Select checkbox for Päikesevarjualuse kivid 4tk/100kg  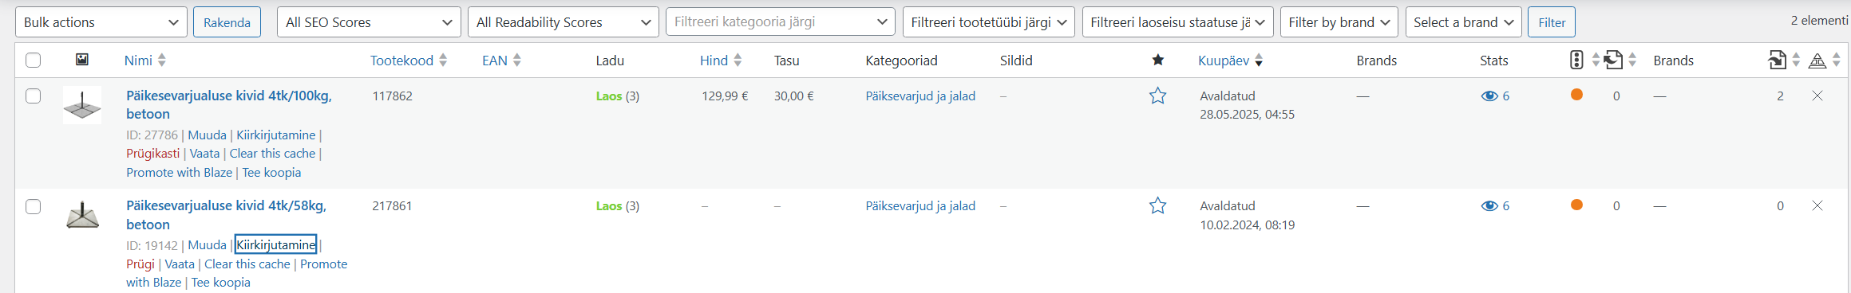click(x=33, y=96)
